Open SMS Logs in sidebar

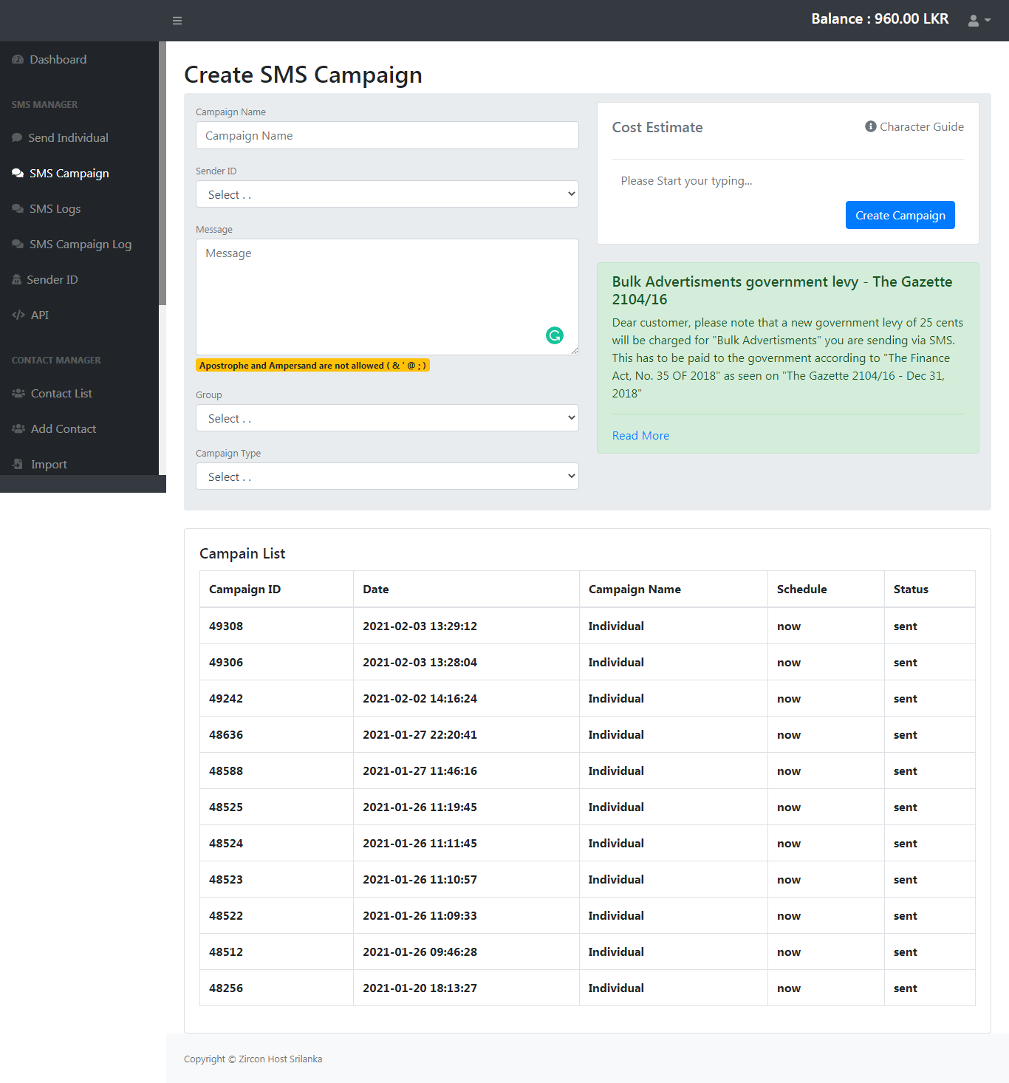(x=55, y=209)
